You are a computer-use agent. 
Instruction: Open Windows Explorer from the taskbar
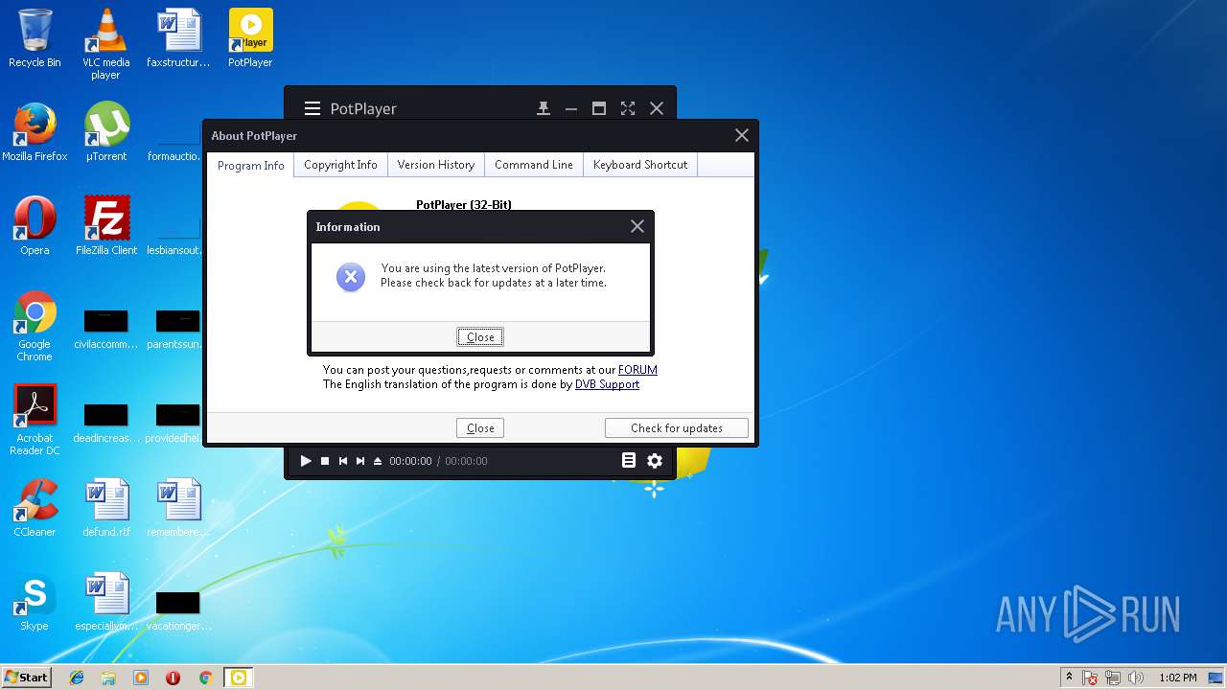click(108, 678)
